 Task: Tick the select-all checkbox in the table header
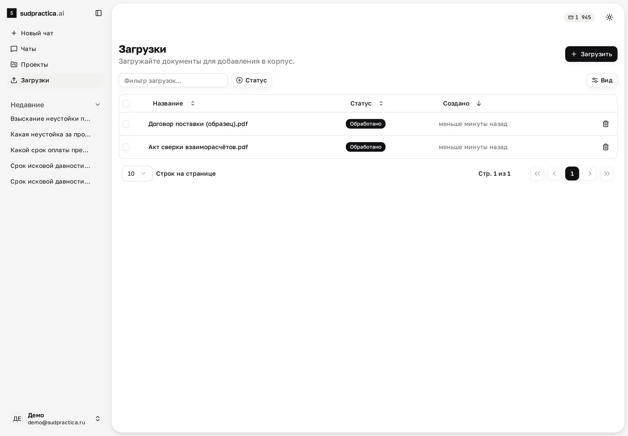pos(126,103)
